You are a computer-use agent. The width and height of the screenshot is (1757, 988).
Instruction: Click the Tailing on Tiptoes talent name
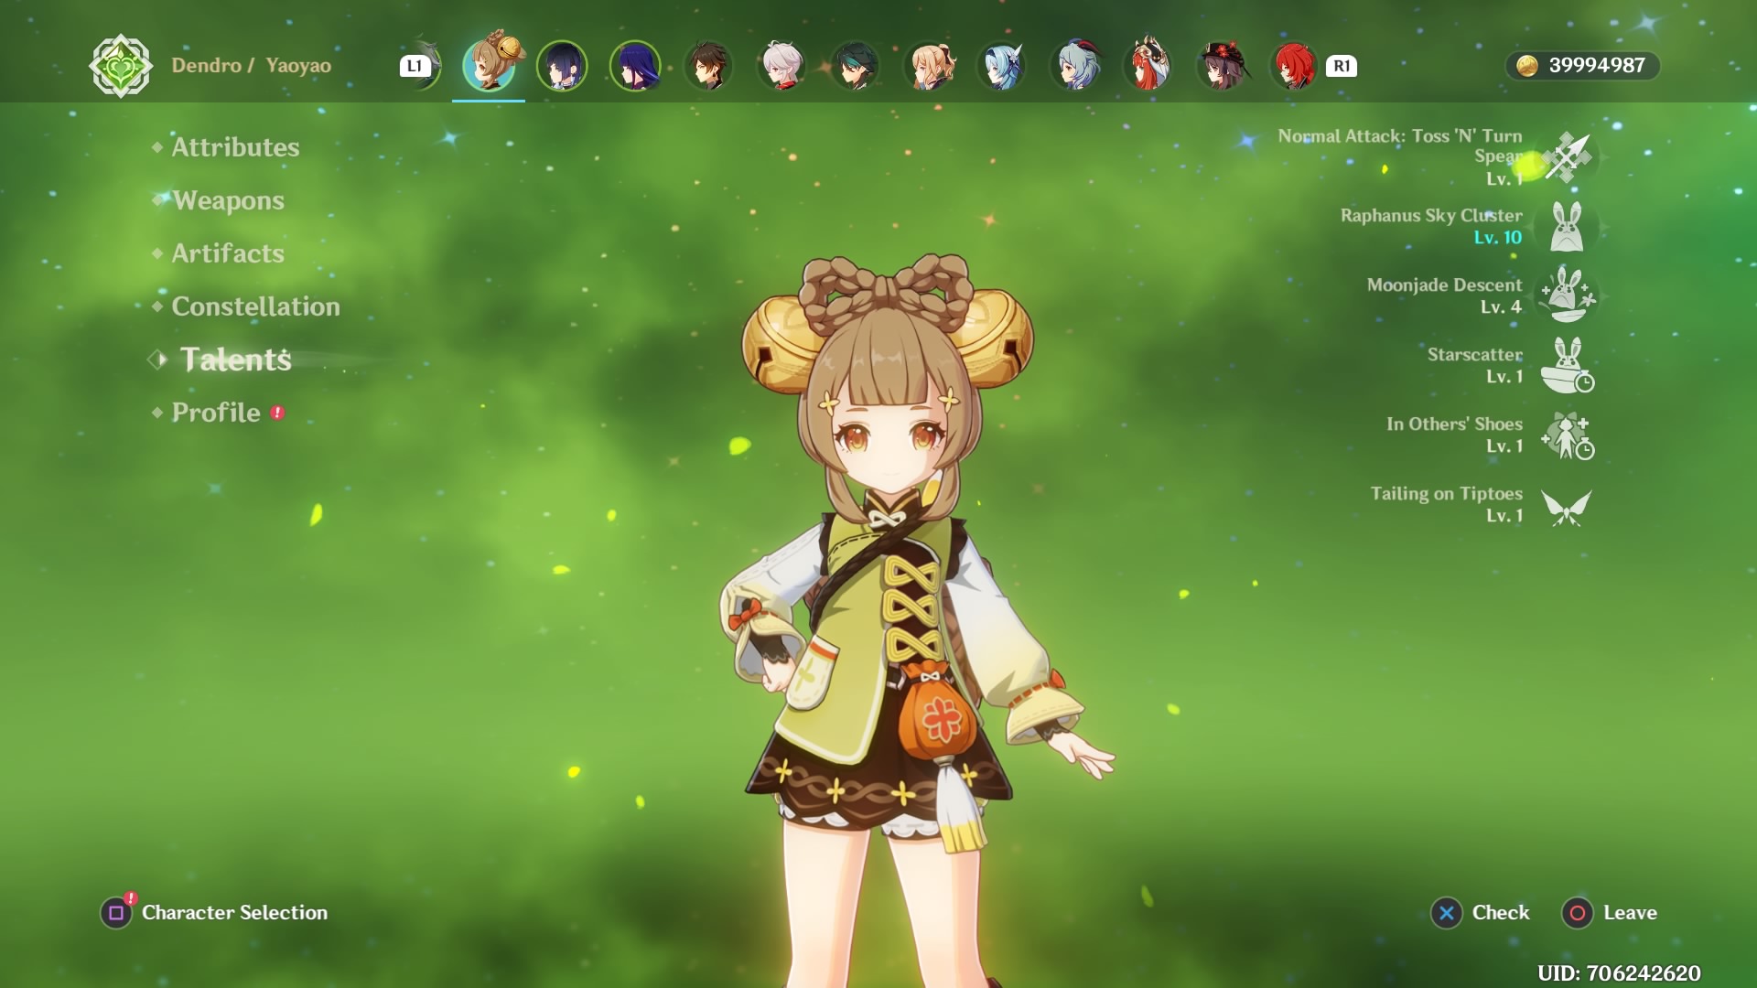[1447, 493]
